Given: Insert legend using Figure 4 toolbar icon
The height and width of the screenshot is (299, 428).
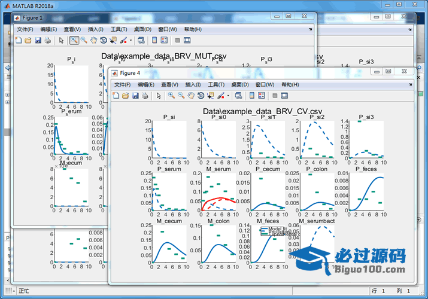Looking at the screenshot, I should coord(262,96).
